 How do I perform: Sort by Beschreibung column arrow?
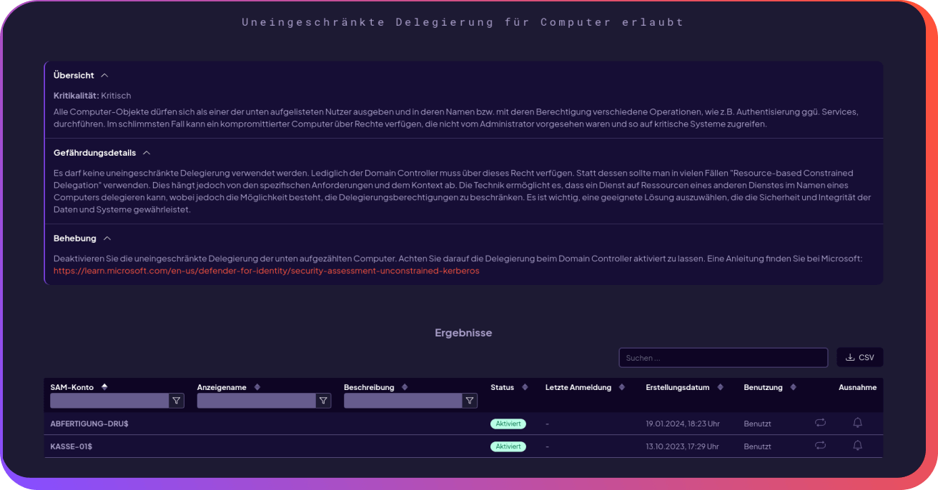pyautogui.click(x=405, y=387)
